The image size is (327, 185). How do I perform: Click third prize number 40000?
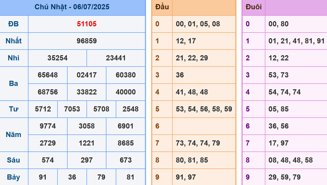(x=126, y=92)
